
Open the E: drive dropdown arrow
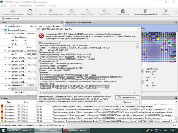click(25, 44)
